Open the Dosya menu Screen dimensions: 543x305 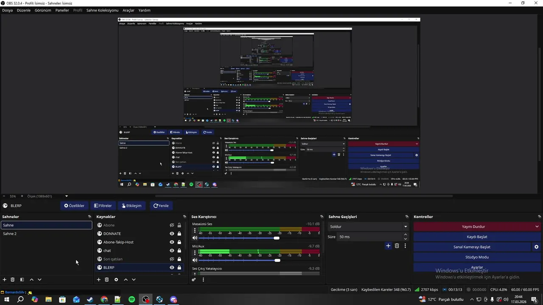(x=7, y=10)
